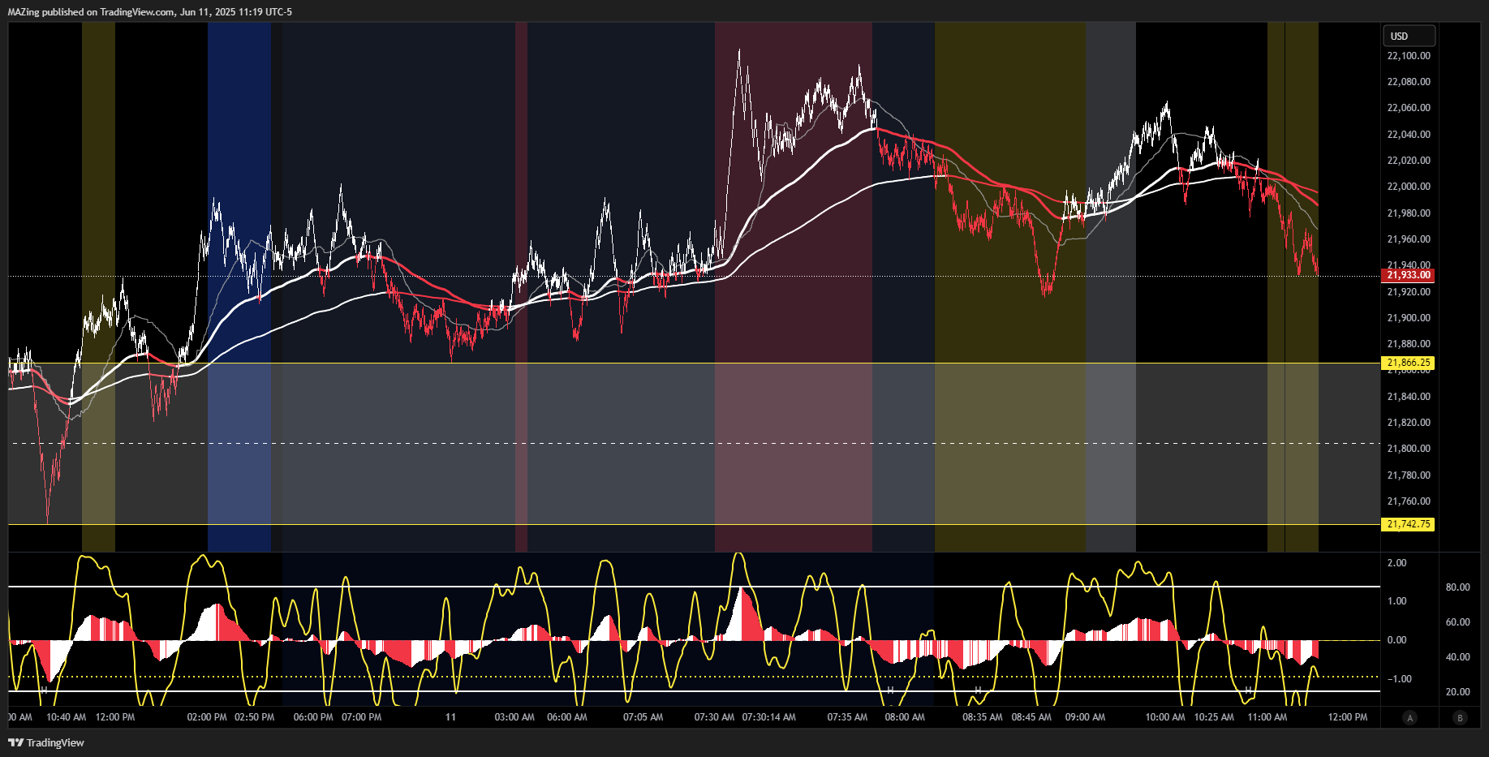Click the 22,040.00 price axis label
Viewport: 1489px width, 757px height.
click(x=1409, y=135)
